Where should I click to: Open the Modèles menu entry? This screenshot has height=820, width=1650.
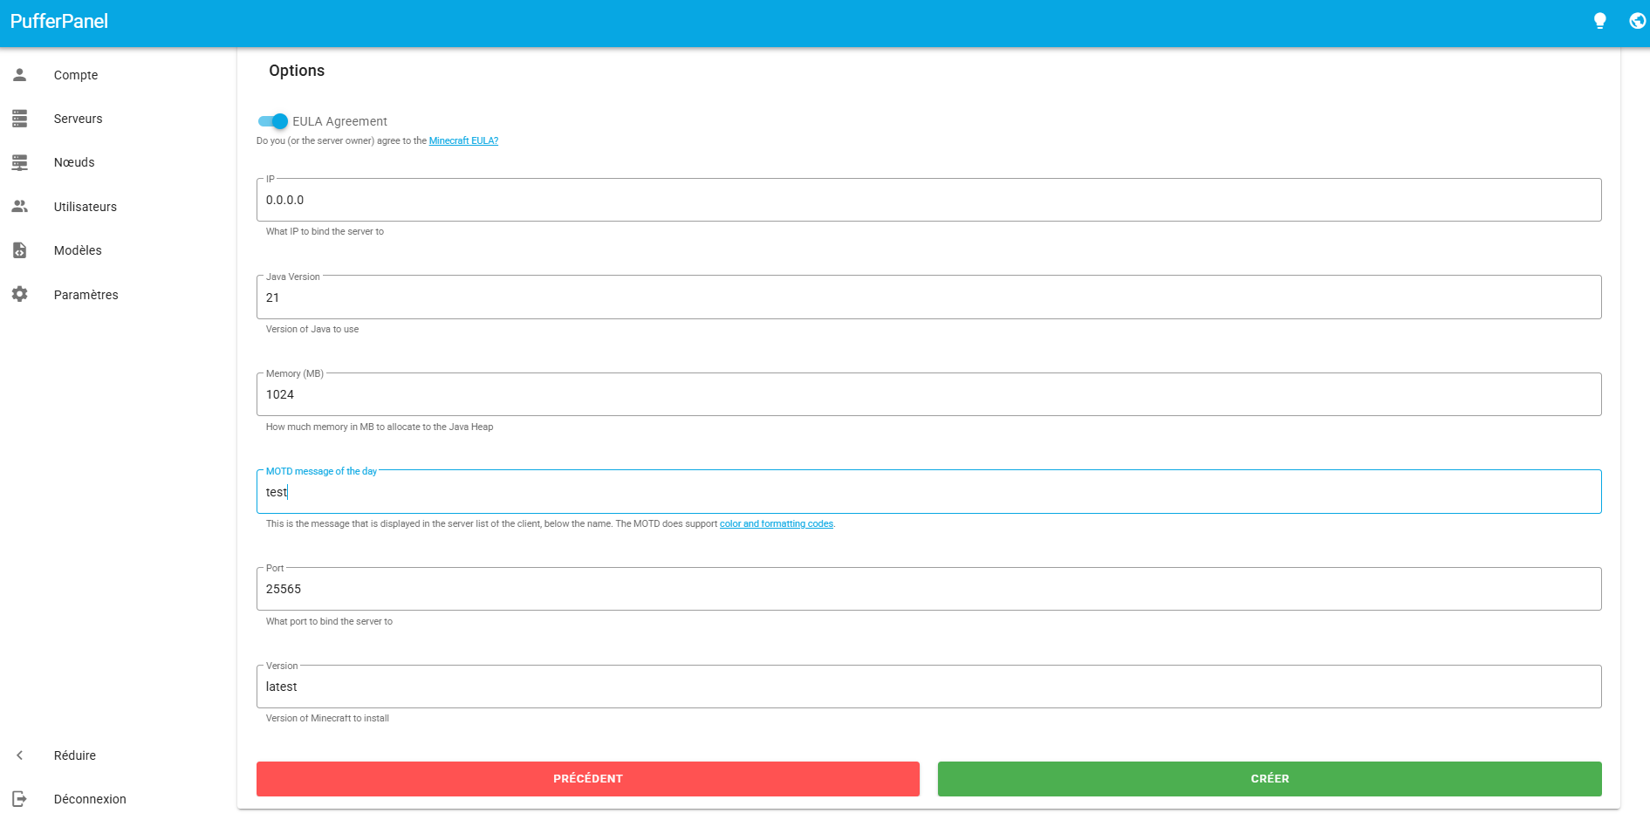(x=78, y=250)
